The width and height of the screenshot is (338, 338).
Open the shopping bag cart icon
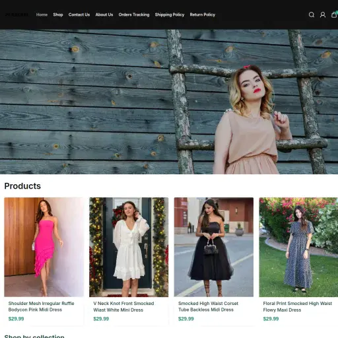[334, 15]
